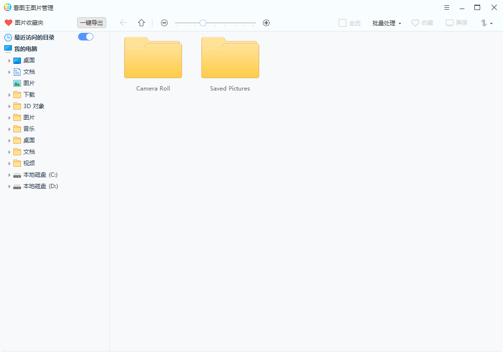Image resolution: width=503 pixels, height=352 pixels.
Task: Click the zoom in plus icon
Action: point(266,22)
